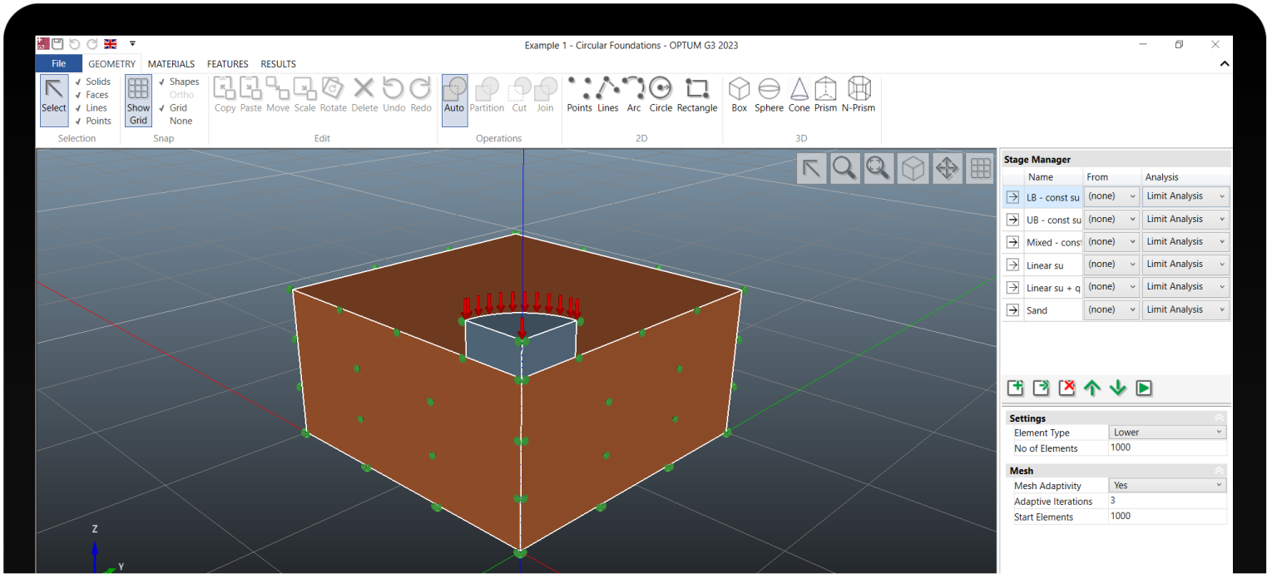
Task: Click the Adaptive Iterations value field
Action: coord(1168,501)
